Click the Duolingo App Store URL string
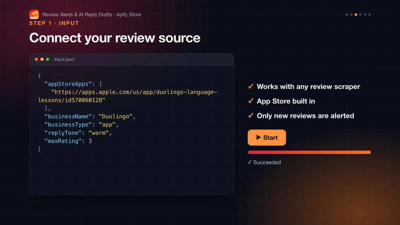The image size is (400, 225). (x=127, y=96)
